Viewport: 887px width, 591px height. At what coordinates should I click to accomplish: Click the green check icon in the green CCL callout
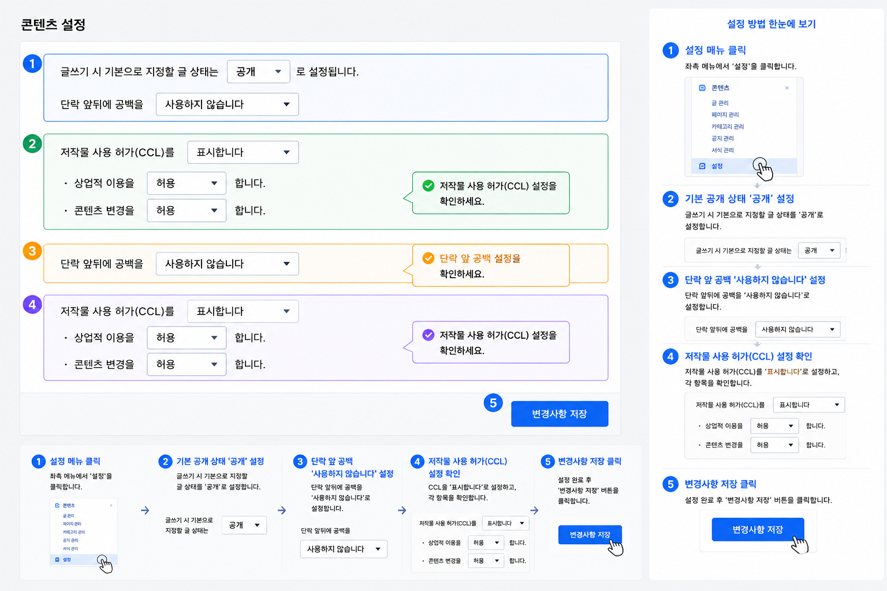428,186
